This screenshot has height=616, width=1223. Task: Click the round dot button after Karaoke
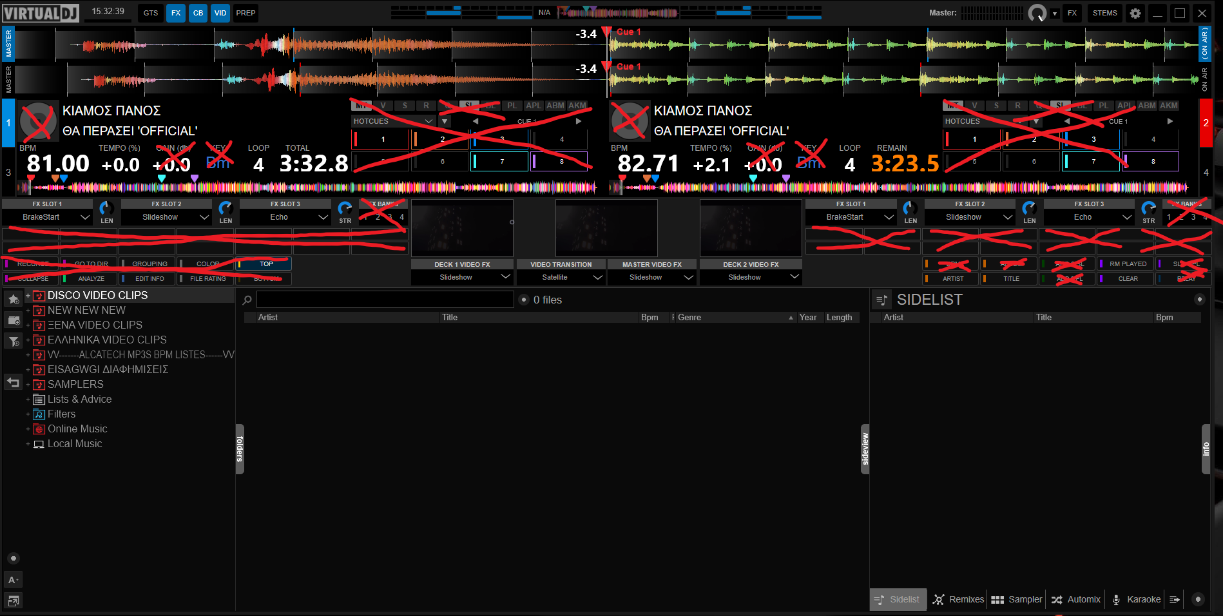pos(1198,599)
